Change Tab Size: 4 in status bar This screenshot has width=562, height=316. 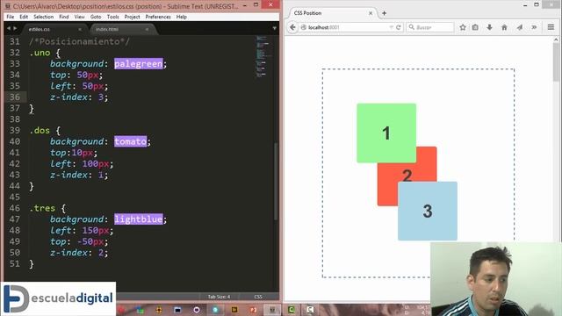click(219, 297)
